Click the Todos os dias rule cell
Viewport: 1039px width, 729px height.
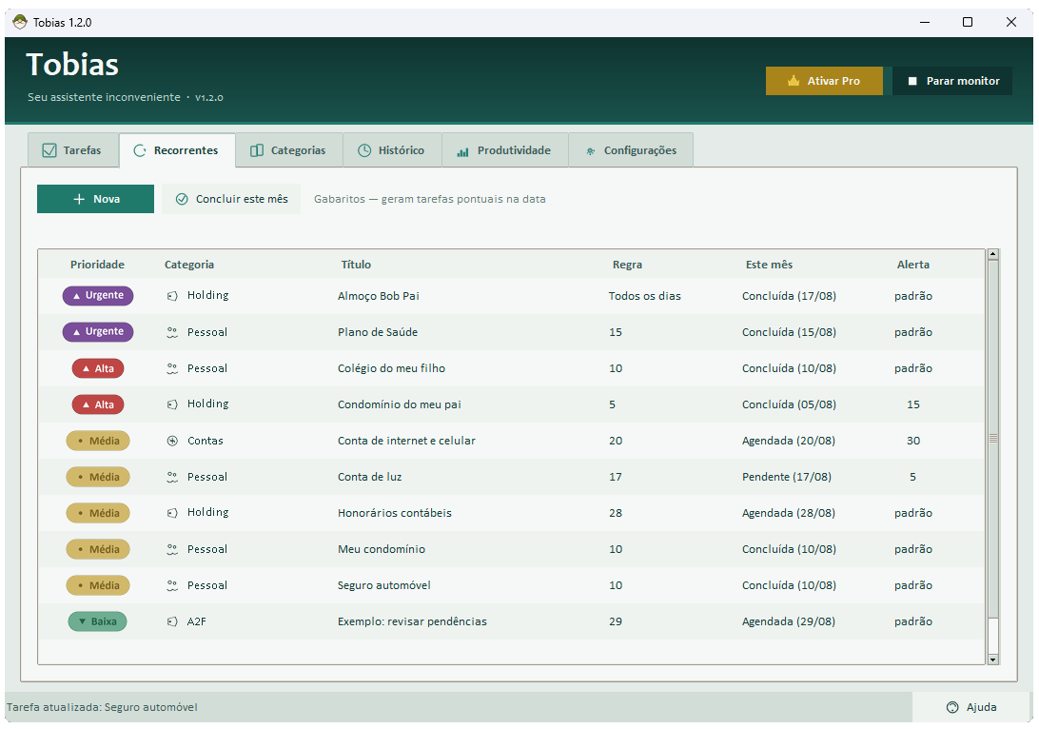click(x=645, y=296)
